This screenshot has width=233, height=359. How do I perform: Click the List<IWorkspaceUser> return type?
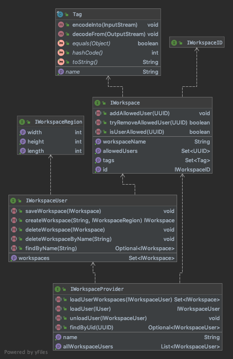click(190, 346)
